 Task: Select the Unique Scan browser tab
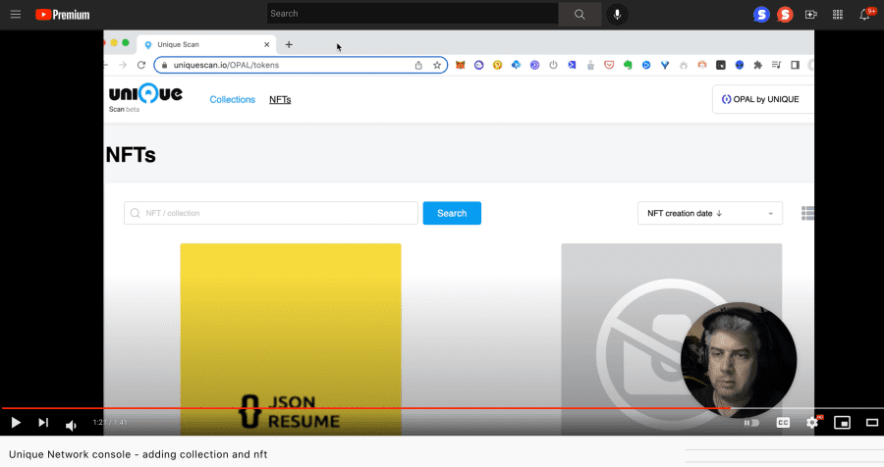click(206, 44)
